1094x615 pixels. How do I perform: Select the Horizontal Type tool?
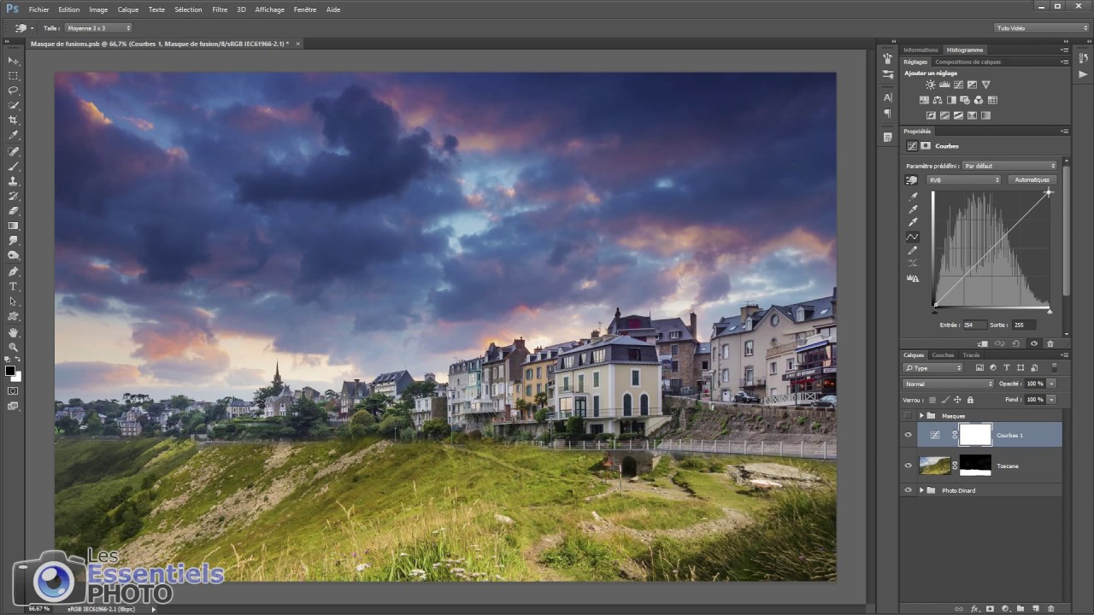13,286
